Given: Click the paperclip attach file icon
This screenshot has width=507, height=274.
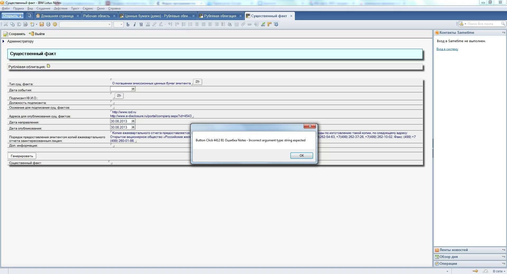Looking at the screenshot, I should coord(243,24).
